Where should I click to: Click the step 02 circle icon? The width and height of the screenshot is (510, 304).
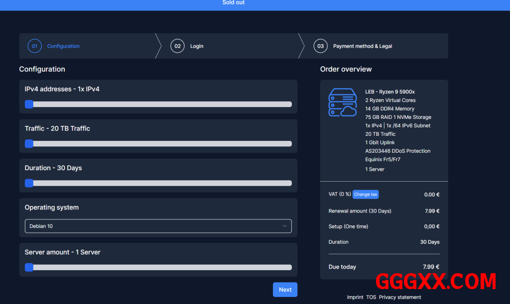click(177, 46)
